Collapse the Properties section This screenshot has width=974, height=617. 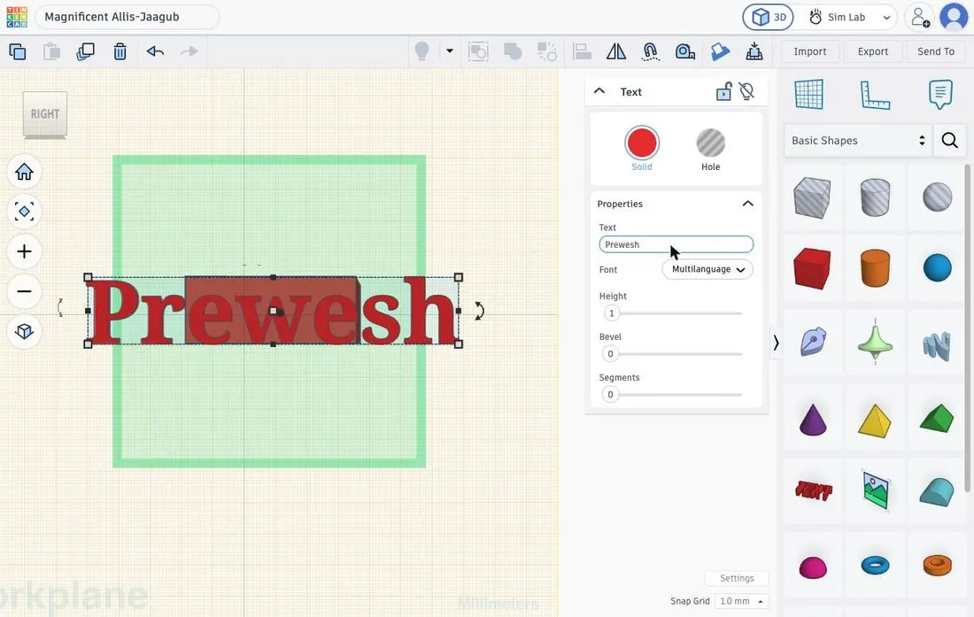(748, 204)
